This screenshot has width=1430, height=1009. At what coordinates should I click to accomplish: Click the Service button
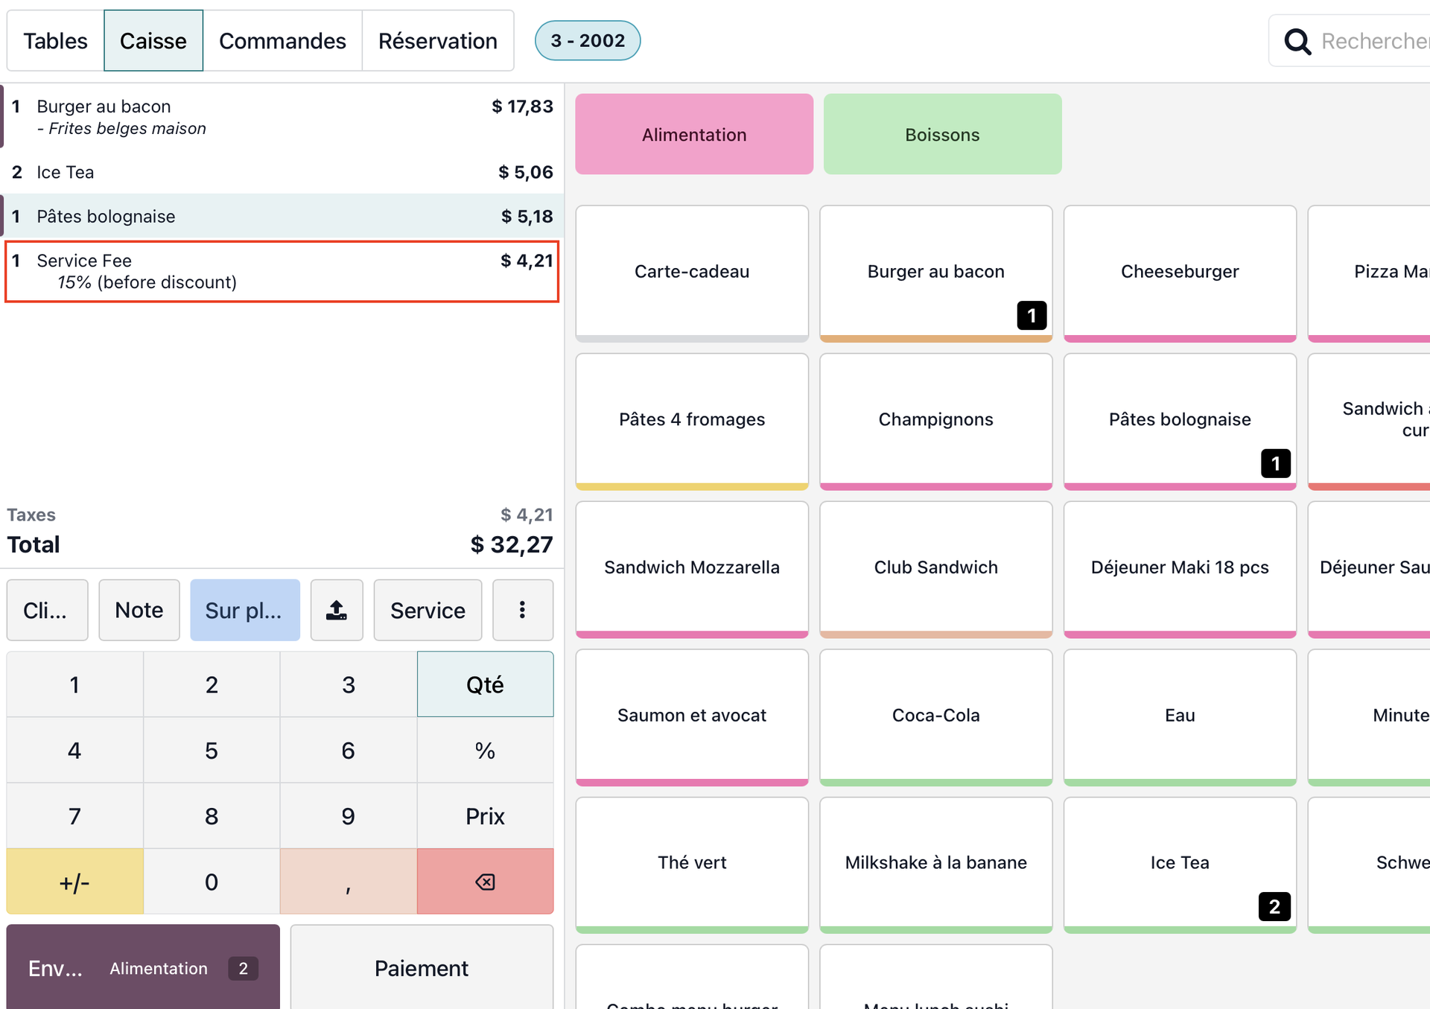pyautogui.click(x=428, y=610)
